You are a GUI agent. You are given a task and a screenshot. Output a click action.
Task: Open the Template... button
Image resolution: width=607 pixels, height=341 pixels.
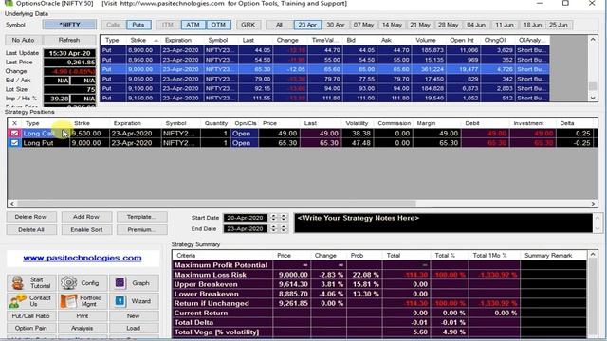[x=141, y=217]
